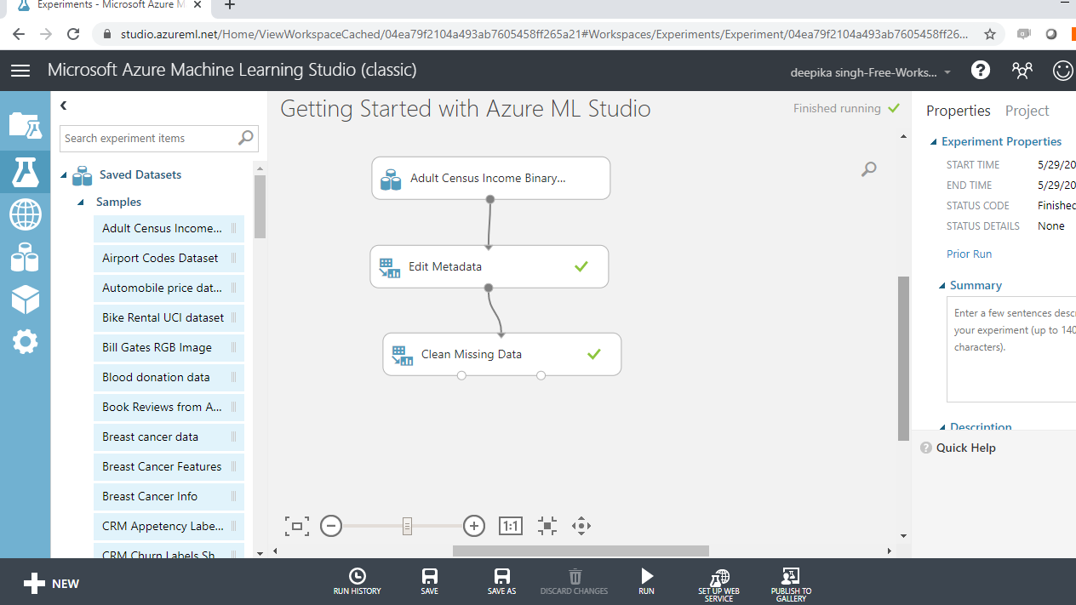Collapse the Samples tree node
The width and height of the screenshot is (1076, 605).
(81, 203)
